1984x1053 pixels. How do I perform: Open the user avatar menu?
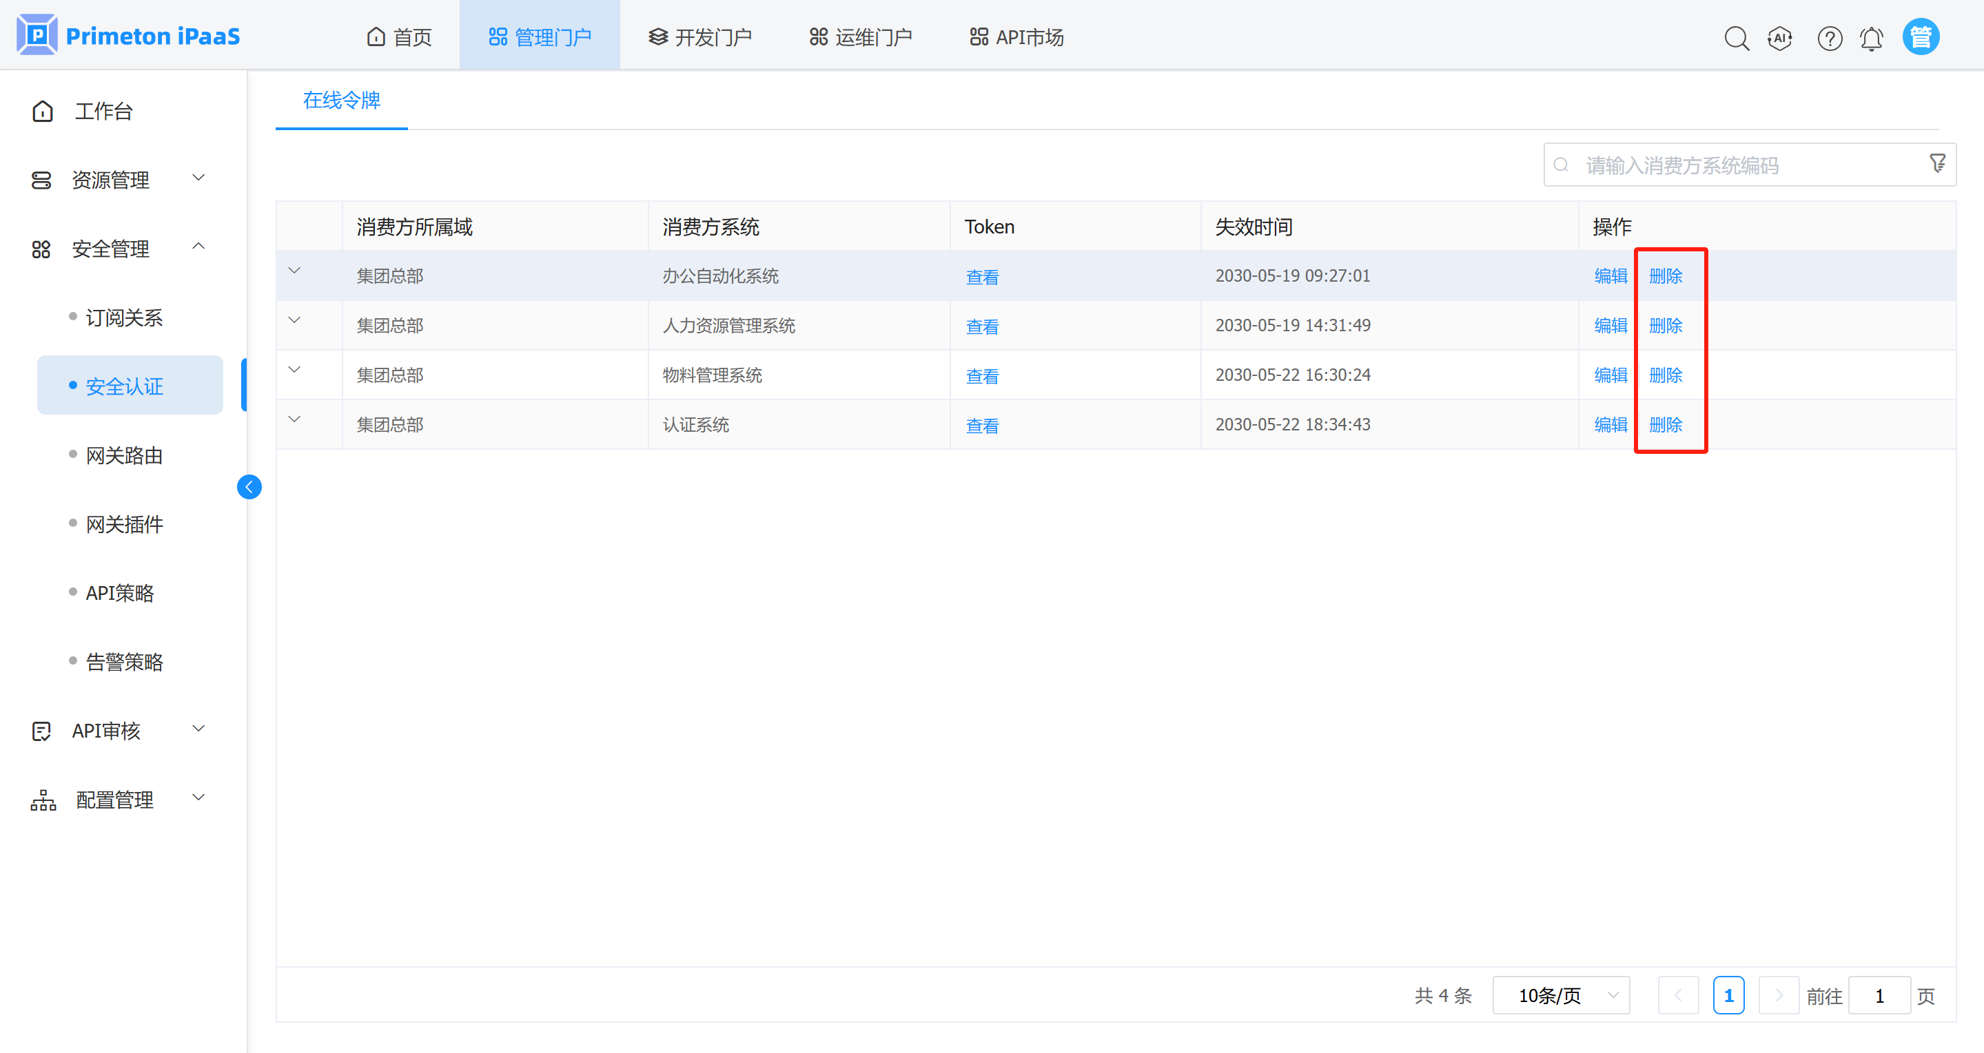pos(1920,37)
